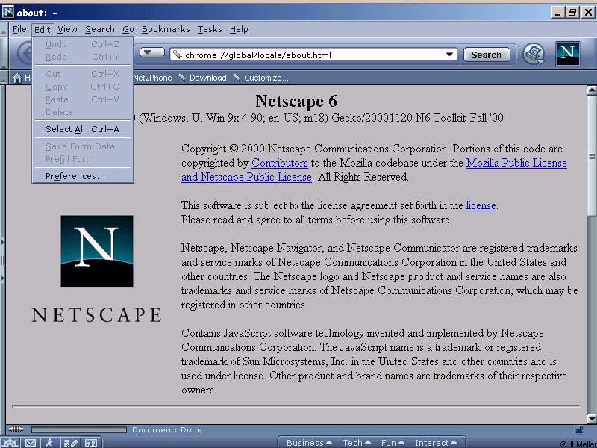Collapse the menu bar using its left grippy

pyautogui.click(x=4, y=29)
